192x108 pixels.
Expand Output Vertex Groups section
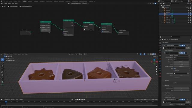click(169, 97)
